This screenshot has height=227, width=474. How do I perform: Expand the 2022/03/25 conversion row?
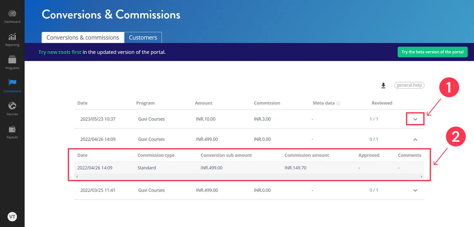(x=415, y=190)
